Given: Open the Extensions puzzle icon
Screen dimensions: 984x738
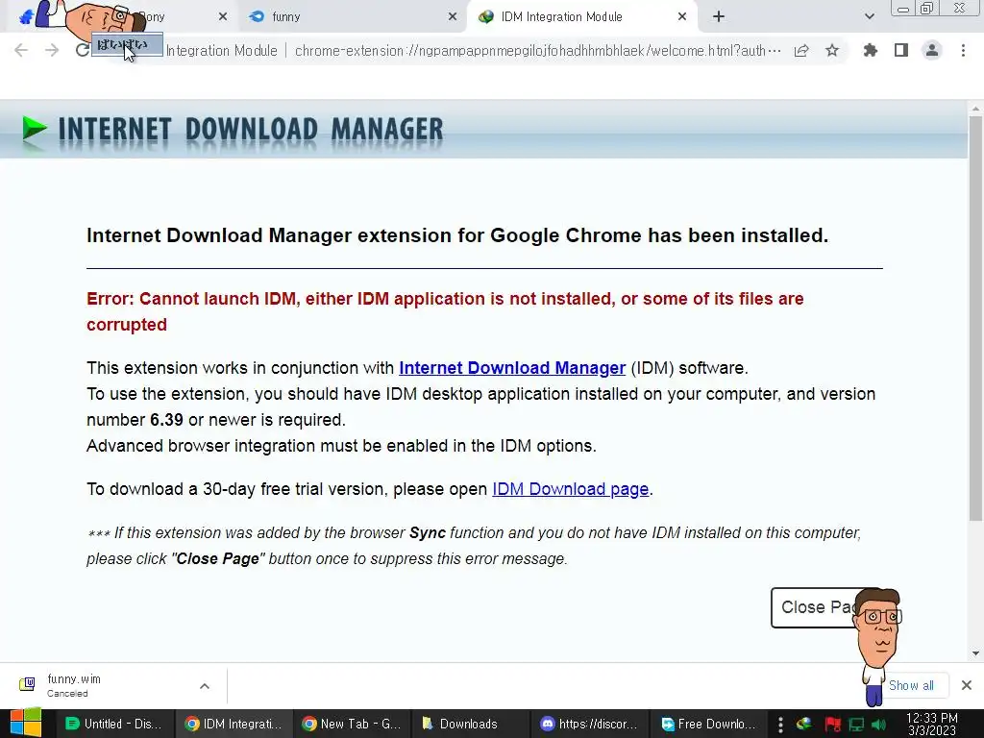Looking at the screenshot, I should (x=870, y=50).
